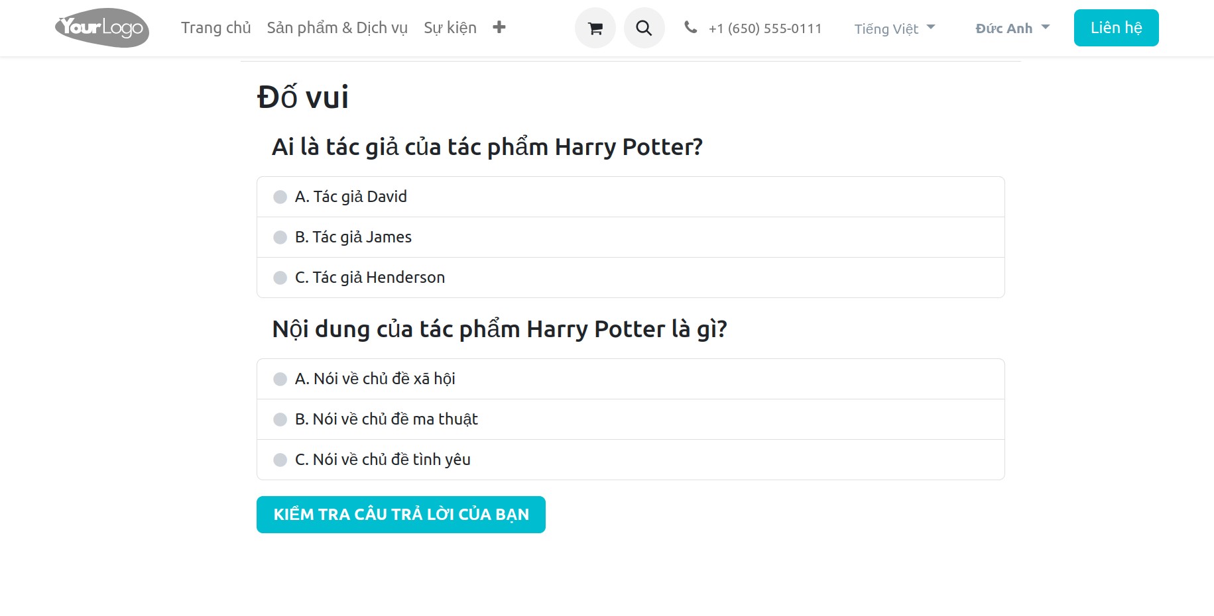Click the Đố vui heading

coord(302,97)
